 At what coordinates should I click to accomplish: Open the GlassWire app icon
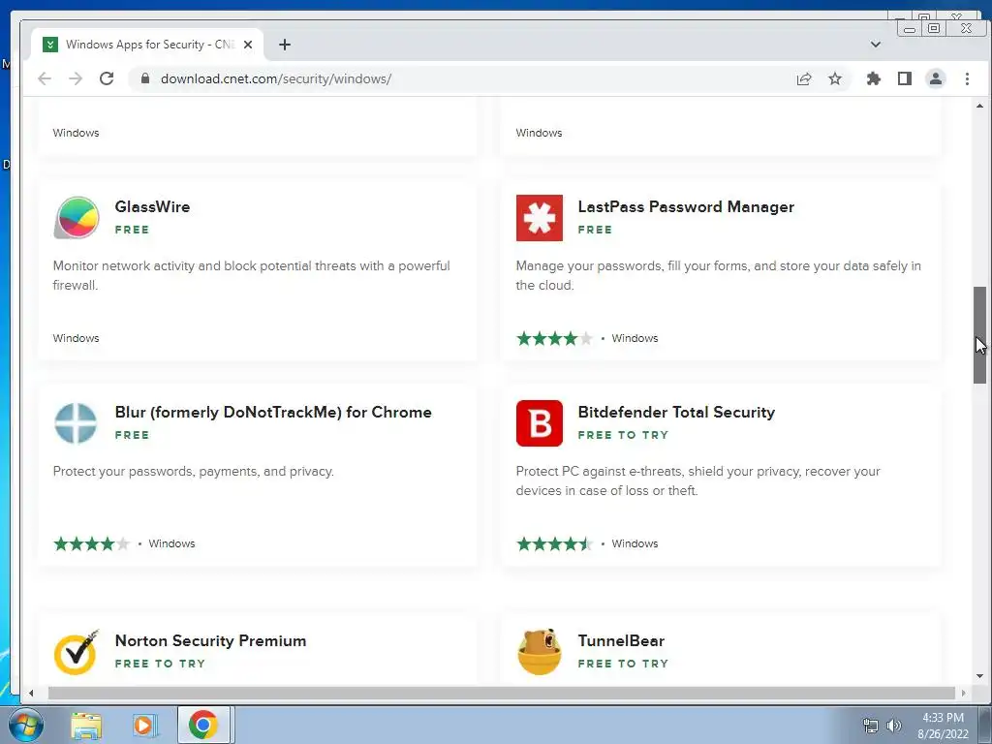tap(77, 218)
